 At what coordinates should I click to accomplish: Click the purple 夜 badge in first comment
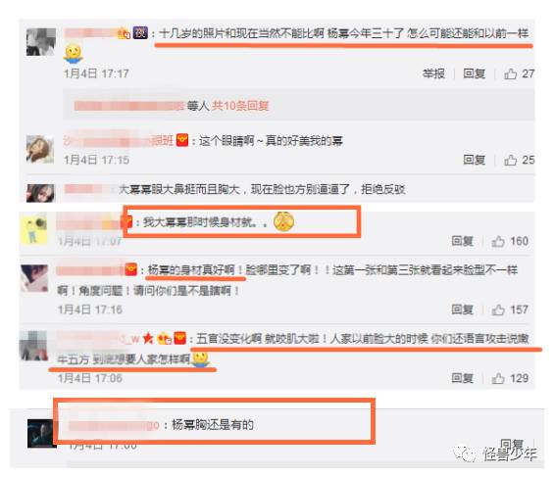pyautogui.click(x=140, y=32)
